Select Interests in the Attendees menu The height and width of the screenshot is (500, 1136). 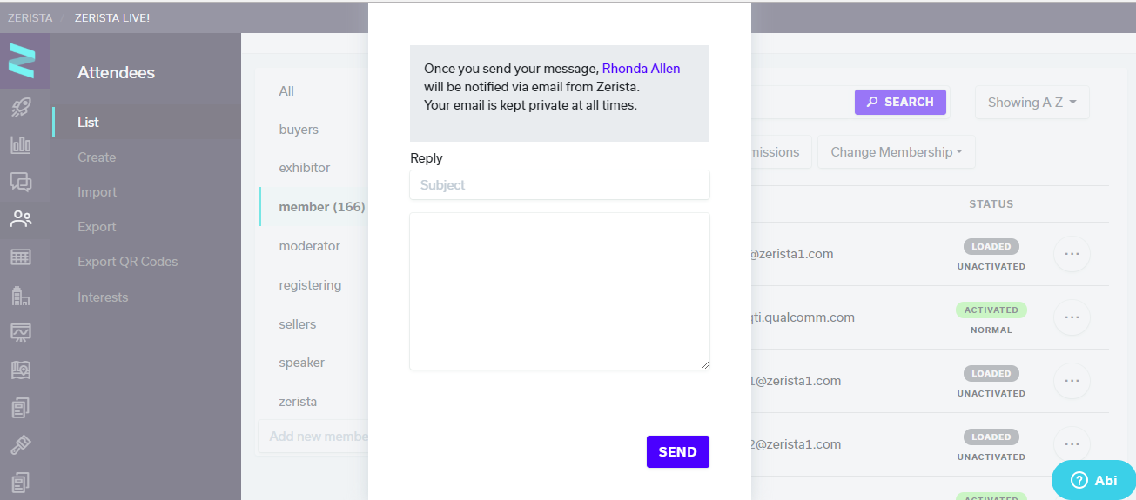[103, 297]
